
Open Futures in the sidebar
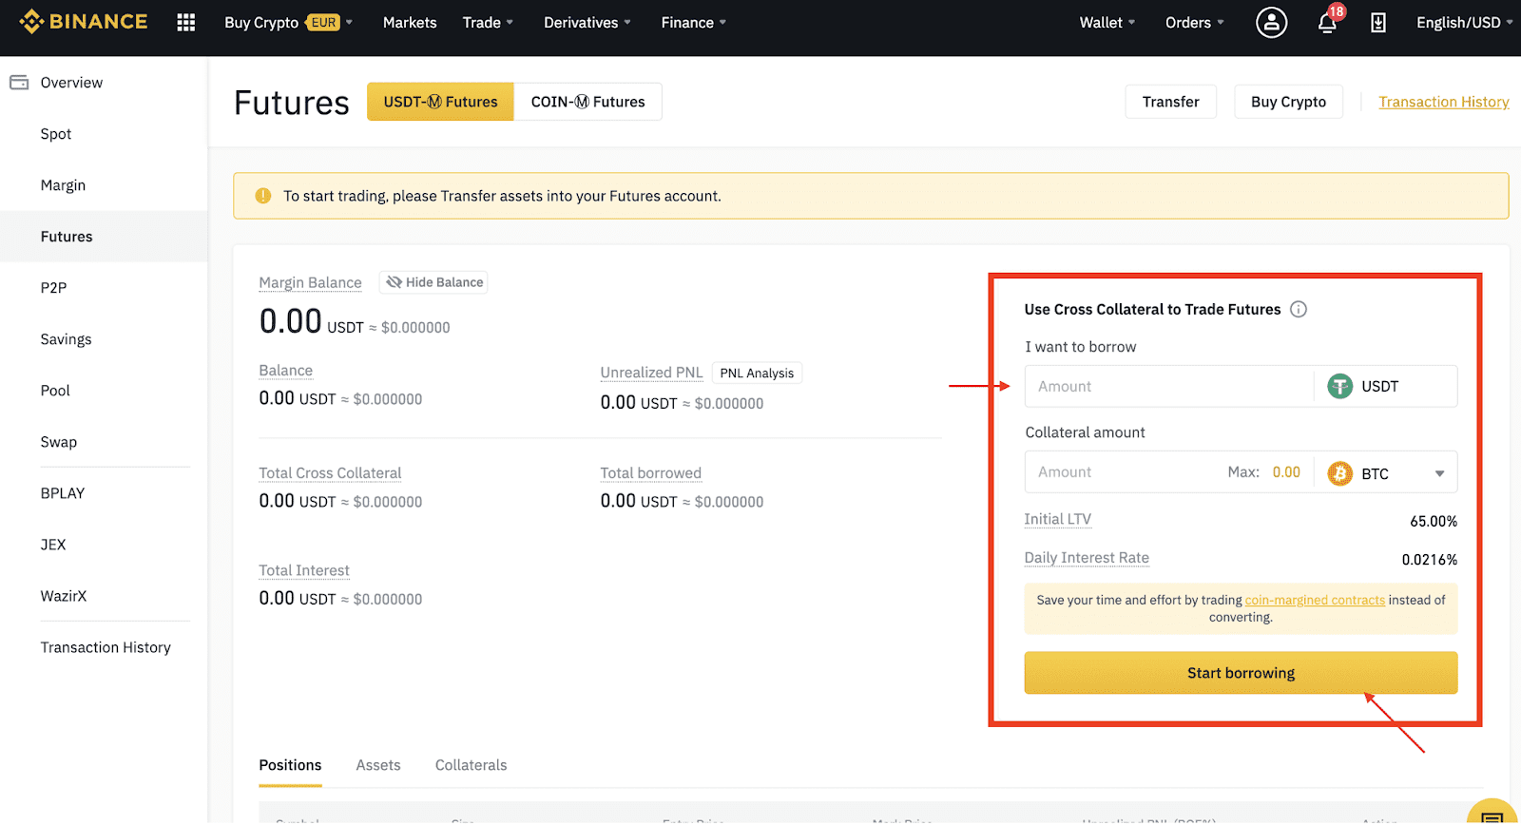pos(104,237)
